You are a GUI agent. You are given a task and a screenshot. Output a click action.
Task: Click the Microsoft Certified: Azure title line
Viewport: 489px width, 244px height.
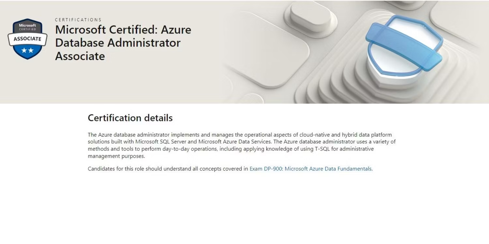123,30
